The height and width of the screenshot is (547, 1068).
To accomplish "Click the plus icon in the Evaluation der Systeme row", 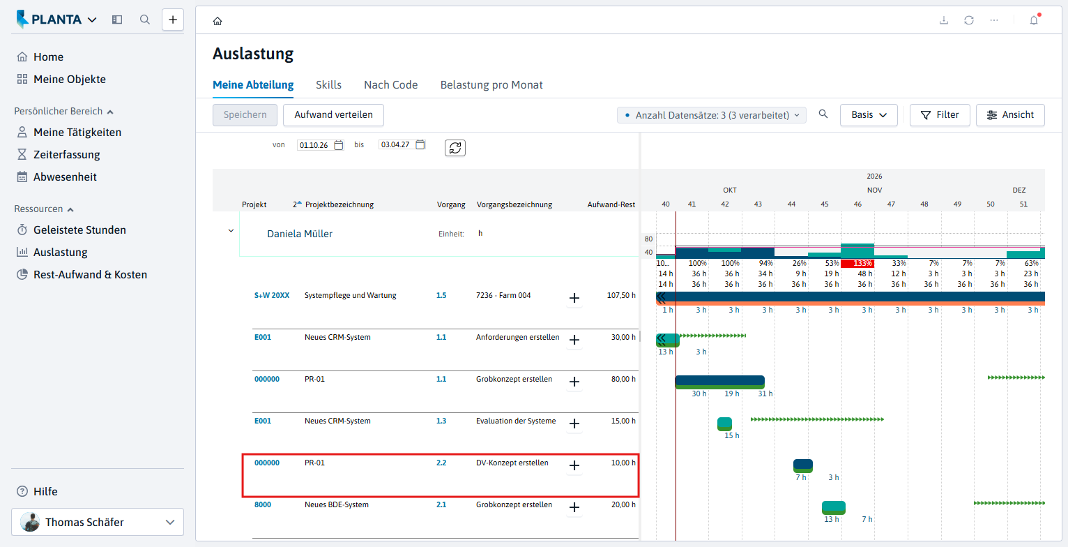I will click(574, 424).
